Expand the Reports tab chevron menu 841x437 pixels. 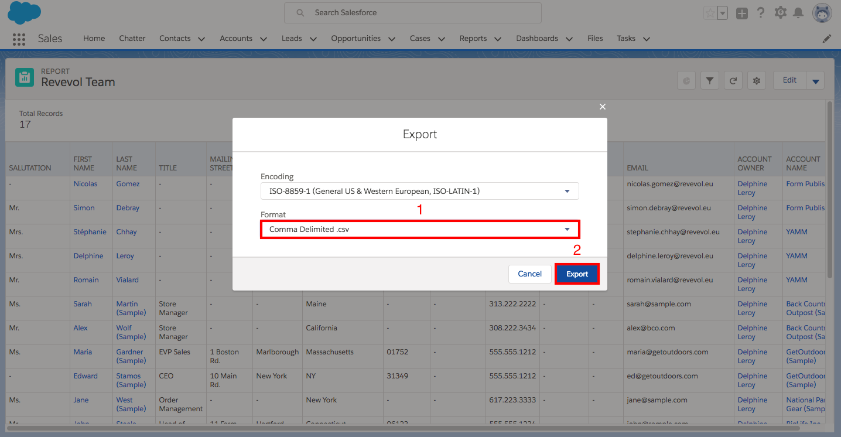(x=497, y=39)
